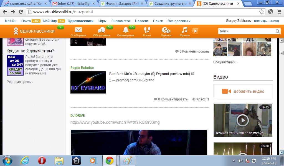The height and width of the screenshot is (166, 284).
Task: Open Eugen Bobeico profile link
Action: (82, 68)
